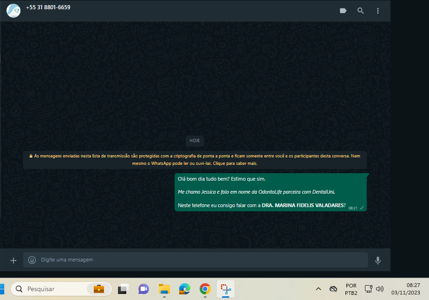429x300 pixels.
Task: Open contact info for +55 31 8801-6659
Action: (48, 7)
